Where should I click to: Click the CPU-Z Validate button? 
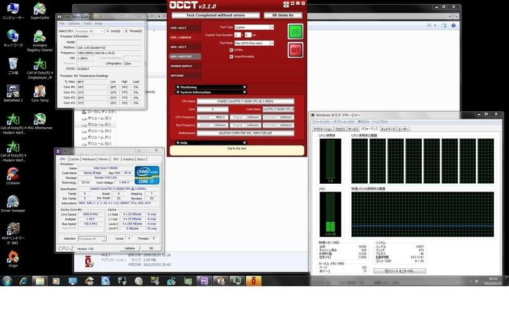point(130,248)
